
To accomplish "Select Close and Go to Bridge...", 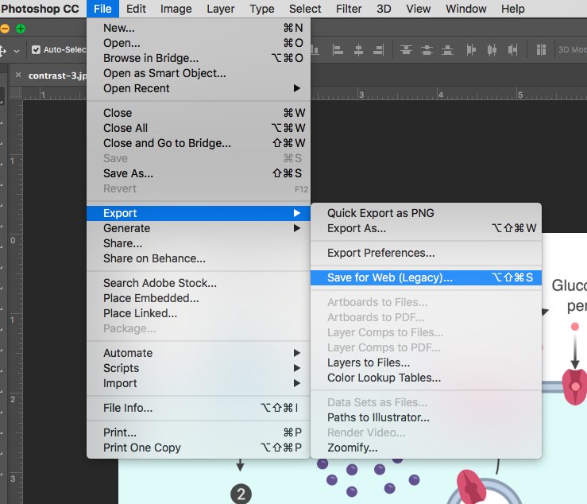I will coord(199,143).
